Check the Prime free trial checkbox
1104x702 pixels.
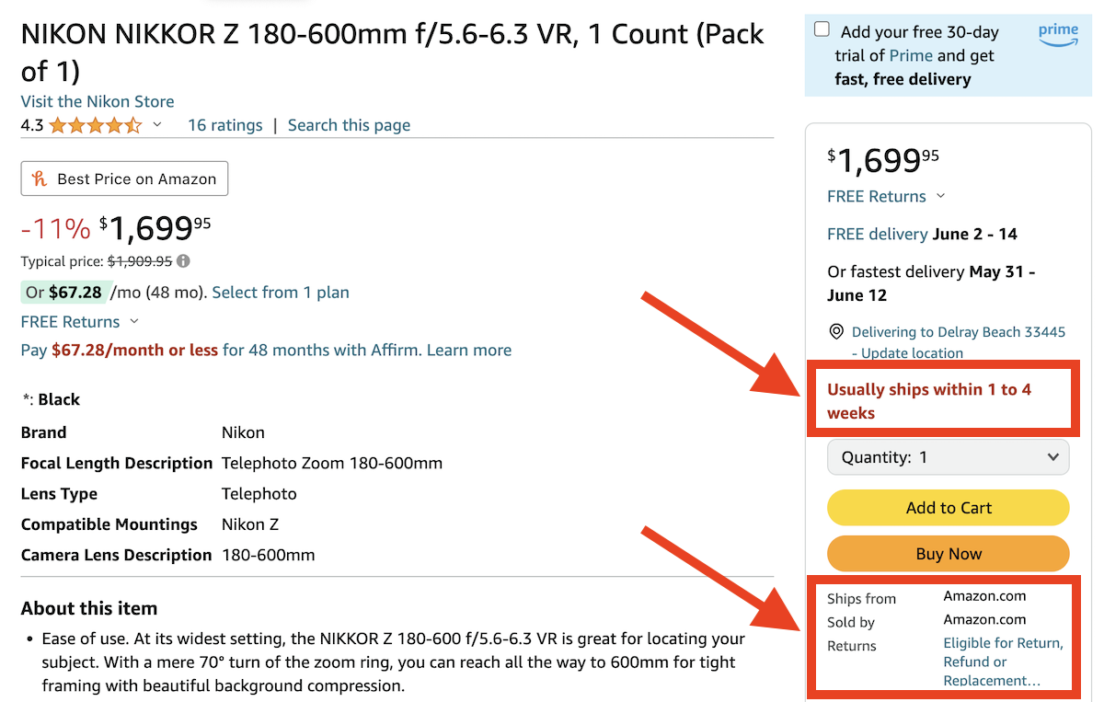pyautogui.click(x=822, y=29)
